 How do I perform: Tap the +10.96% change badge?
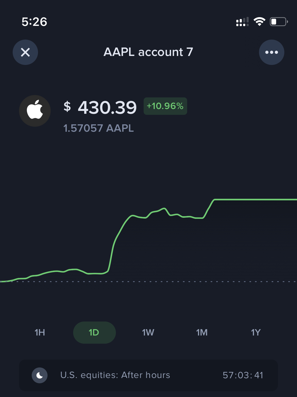(x=165, y=106)
